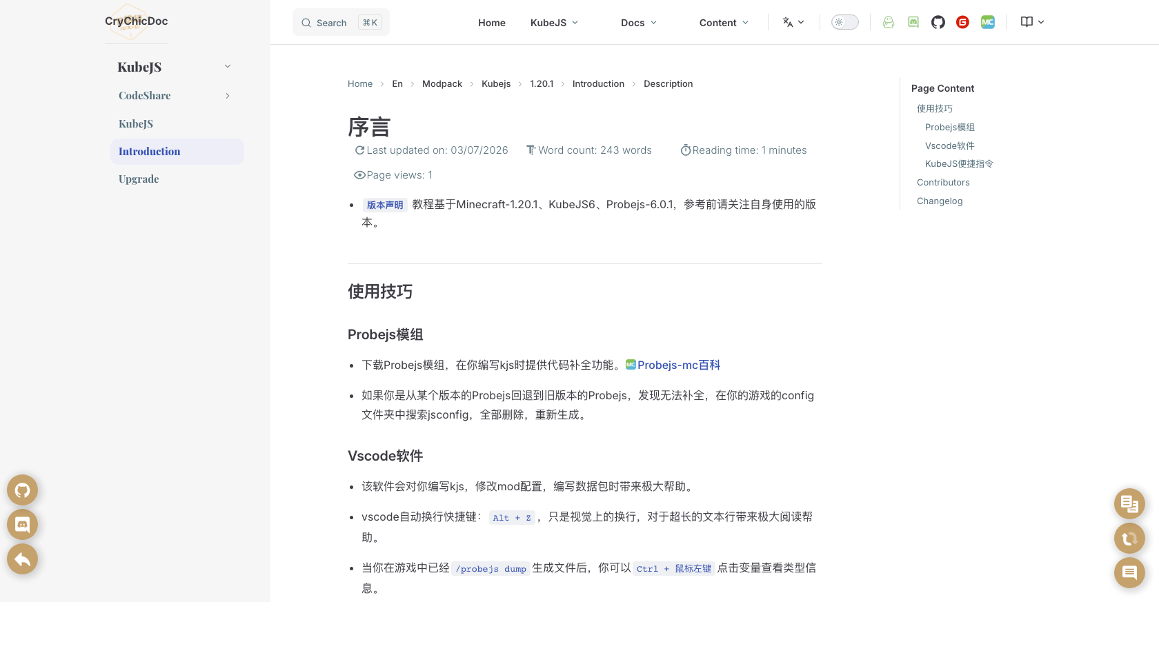
Task: Click the red Gitee icon
Action: coord(962,22)
